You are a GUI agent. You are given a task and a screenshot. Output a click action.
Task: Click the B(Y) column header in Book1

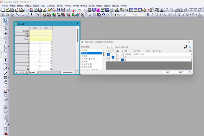coord(46,28)
